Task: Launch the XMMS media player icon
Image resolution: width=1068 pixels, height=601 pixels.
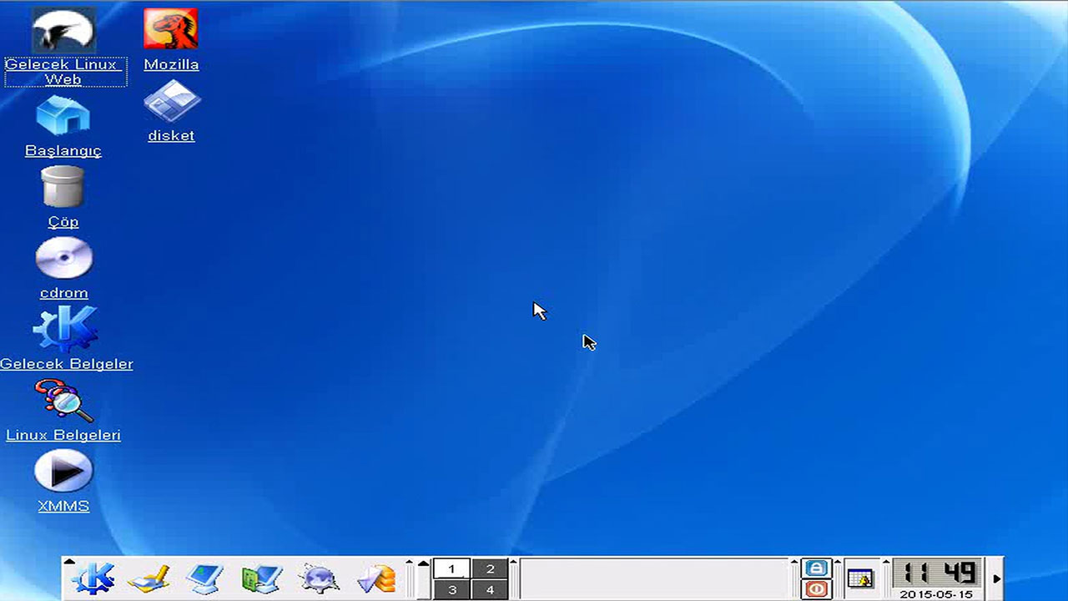Action: [x=63, y=472]
